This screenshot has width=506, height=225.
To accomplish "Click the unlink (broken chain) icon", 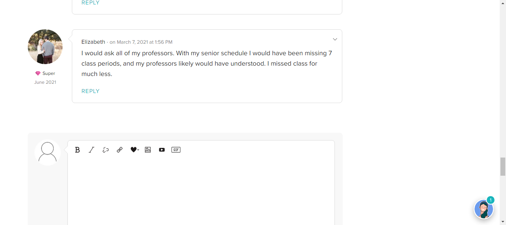I will [x=106, y=150].
